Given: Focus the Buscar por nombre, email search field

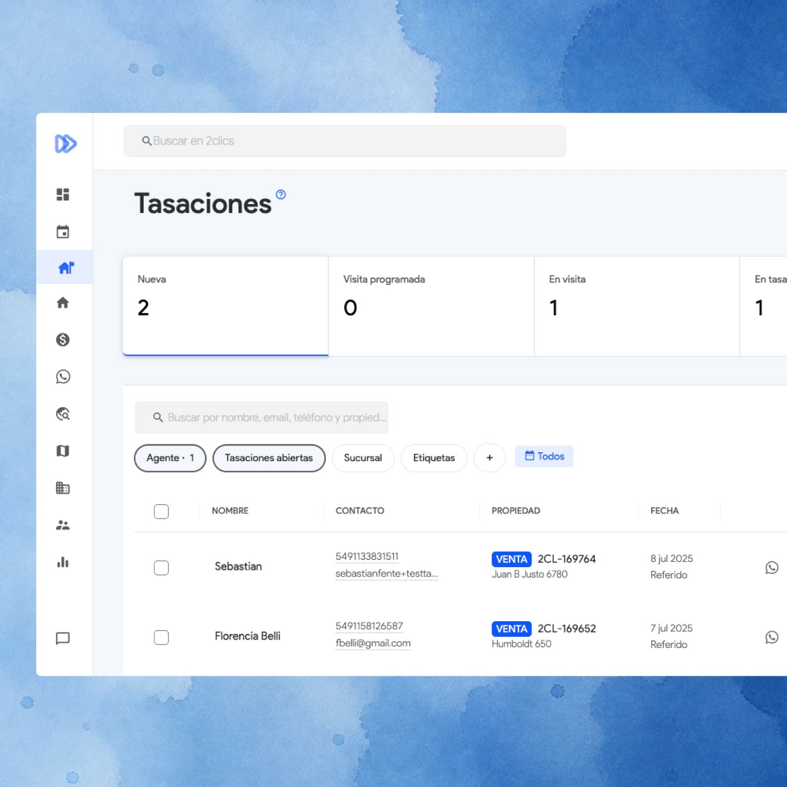Looking at the screenshot, I should pos(261,418).
